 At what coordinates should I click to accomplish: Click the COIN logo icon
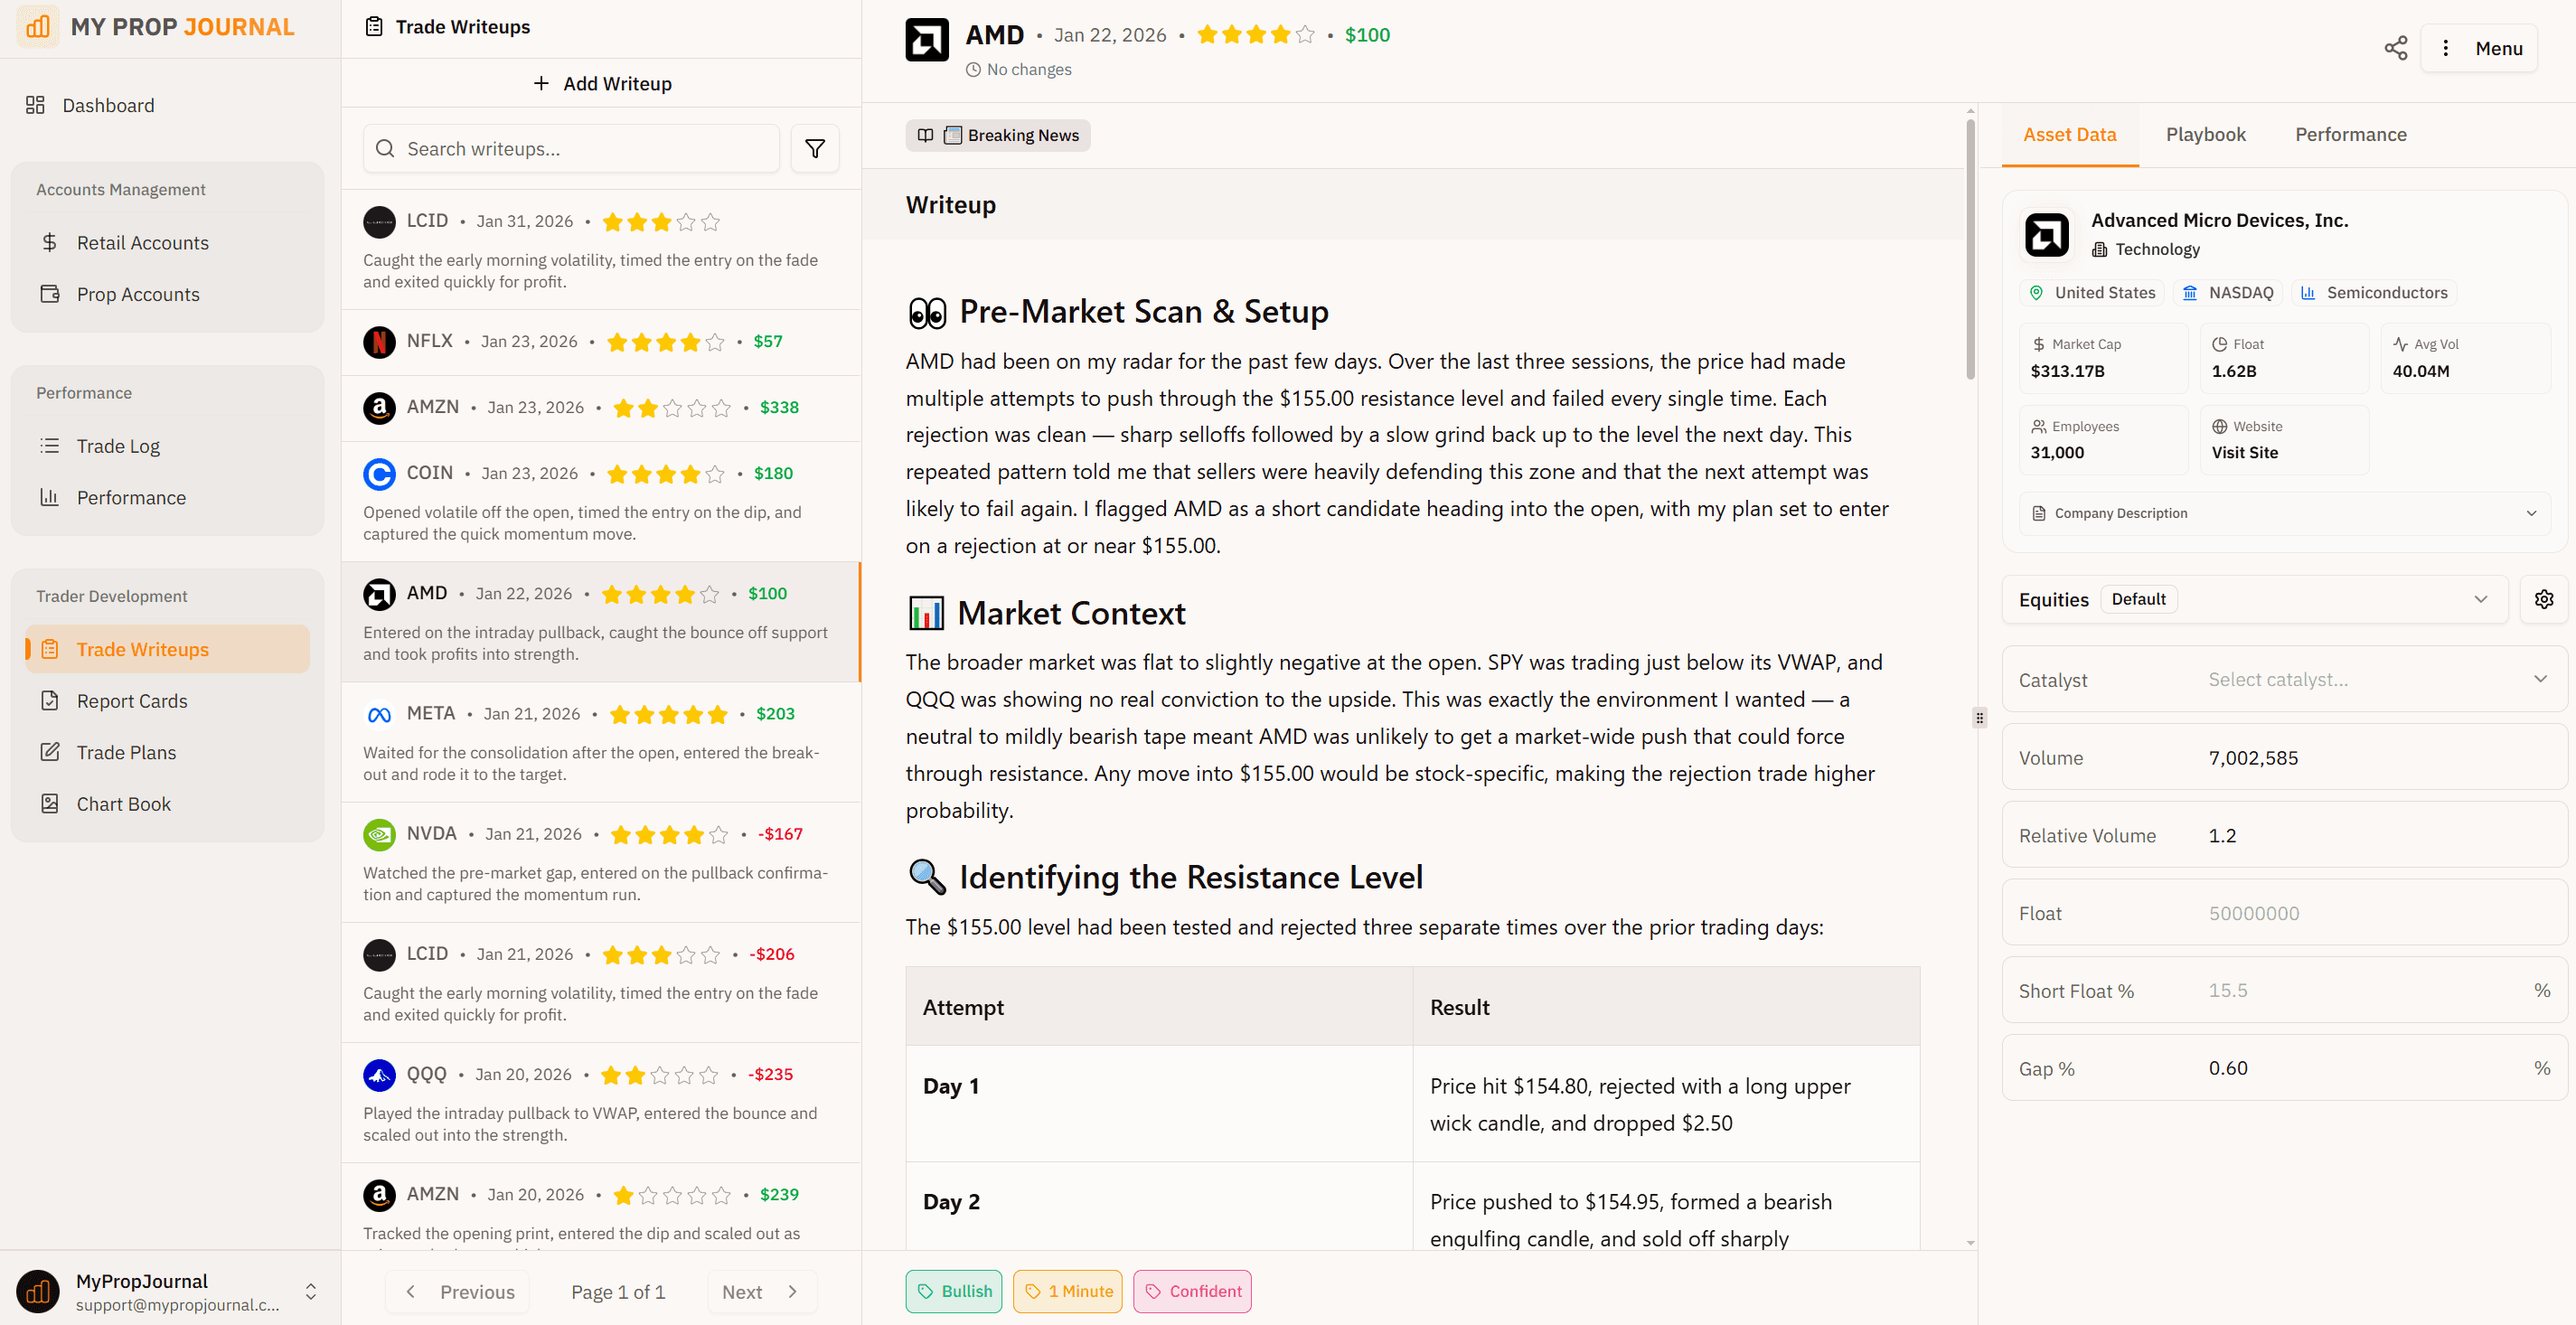[x=379, y=474]
